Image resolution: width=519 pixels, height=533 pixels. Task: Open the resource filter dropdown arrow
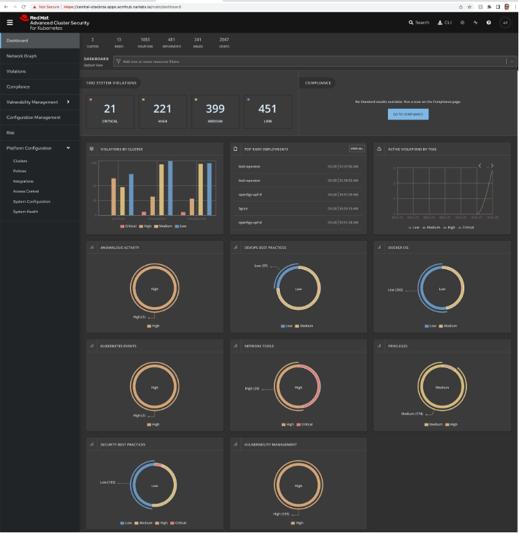click(510, 62)
